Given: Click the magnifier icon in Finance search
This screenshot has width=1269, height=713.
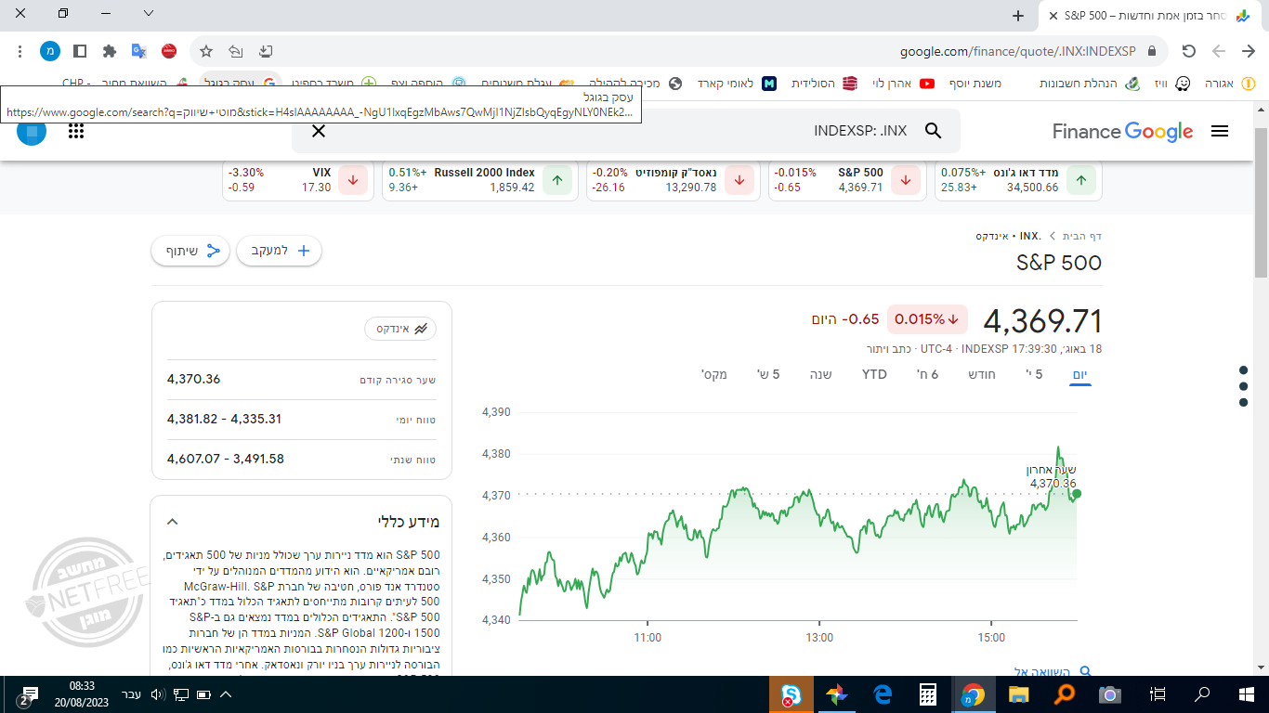Looking at the screenshot, I should coord(934,131).
